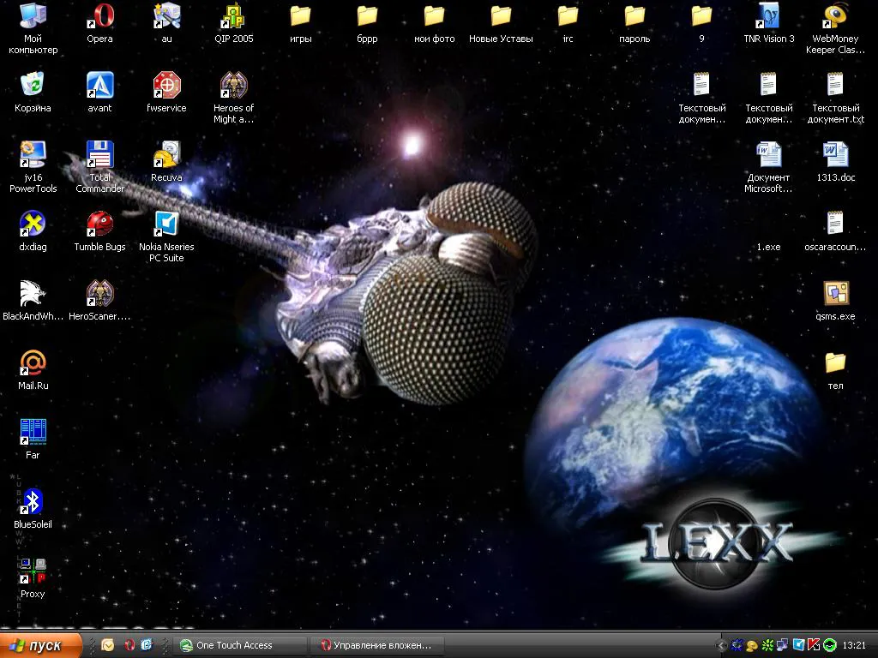Open the пуск Start button
The image size is (878, 658).
coord(39,646)
